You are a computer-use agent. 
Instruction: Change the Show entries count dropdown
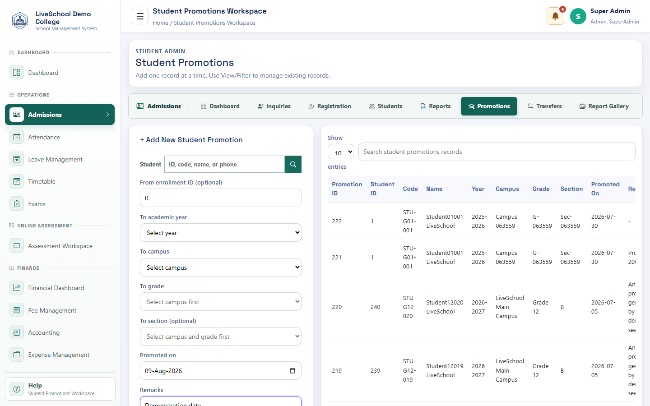click(341, 152)
